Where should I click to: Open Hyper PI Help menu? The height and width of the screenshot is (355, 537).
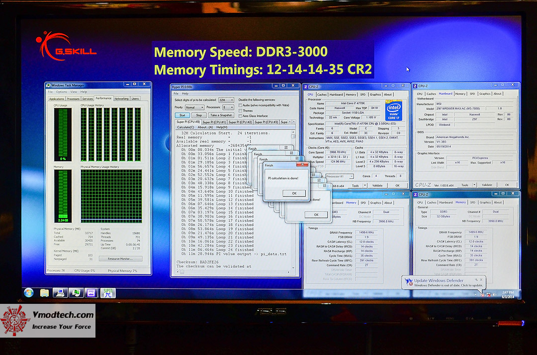[185, 93]
